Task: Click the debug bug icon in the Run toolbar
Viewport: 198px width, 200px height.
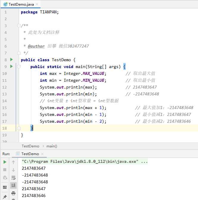Action: point(5,177)
